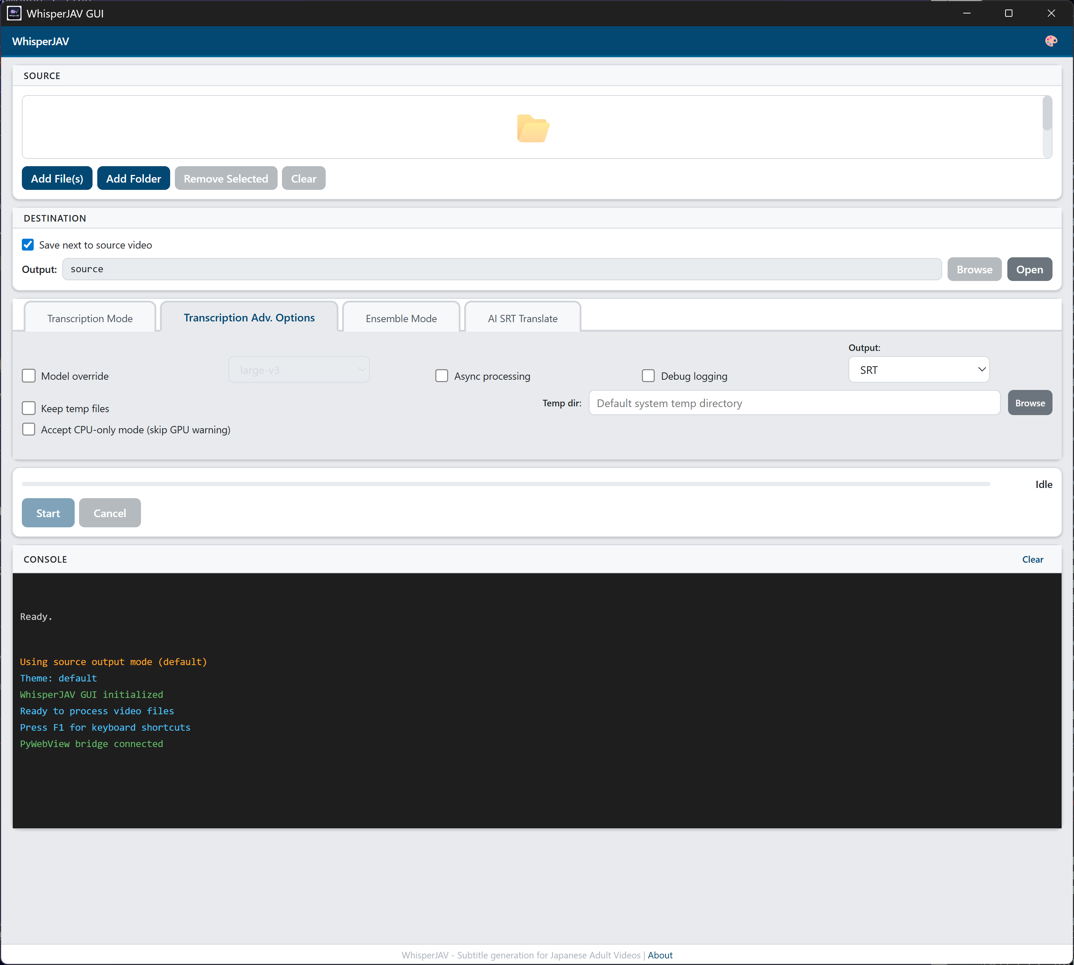Clear the console output
Image resolution: width=1074 pixels, height=965 pixels.
[1032, 559]
